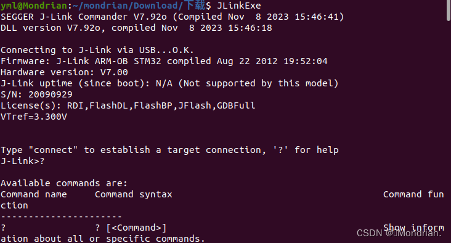Click the Connecting to J-Link via USB line
This screenshot has width=451, height=243.
tap(97, 50)
